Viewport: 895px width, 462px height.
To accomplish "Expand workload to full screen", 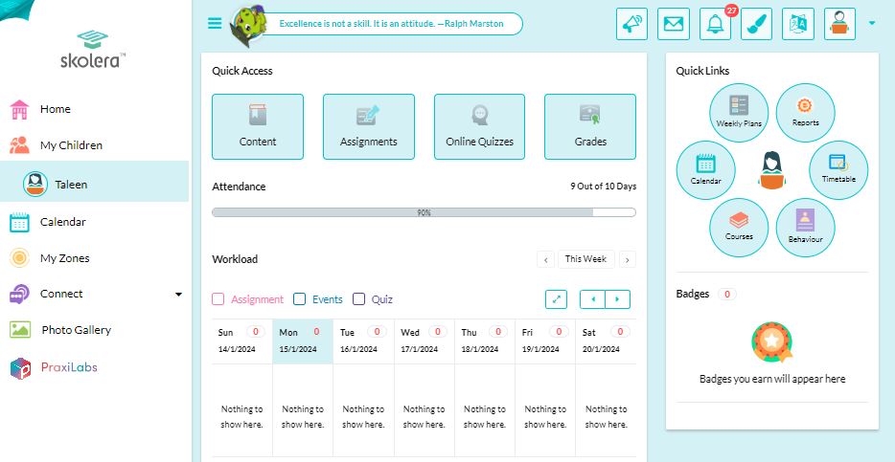I will pos(557,299).
